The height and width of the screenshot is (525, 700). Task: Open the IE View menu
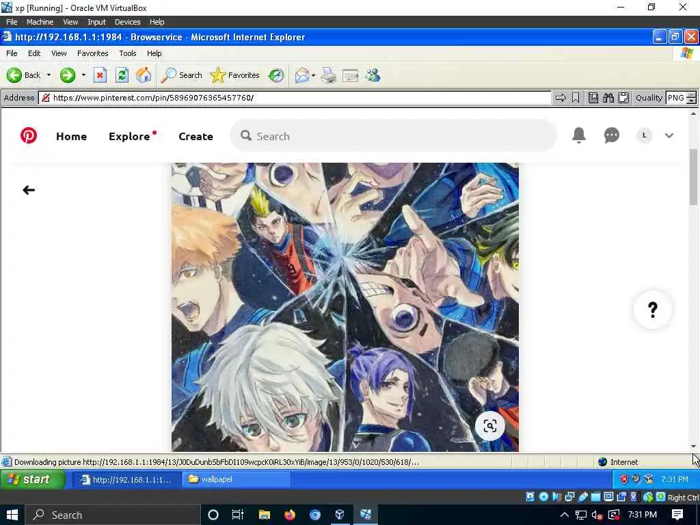[x=59, y=53]
